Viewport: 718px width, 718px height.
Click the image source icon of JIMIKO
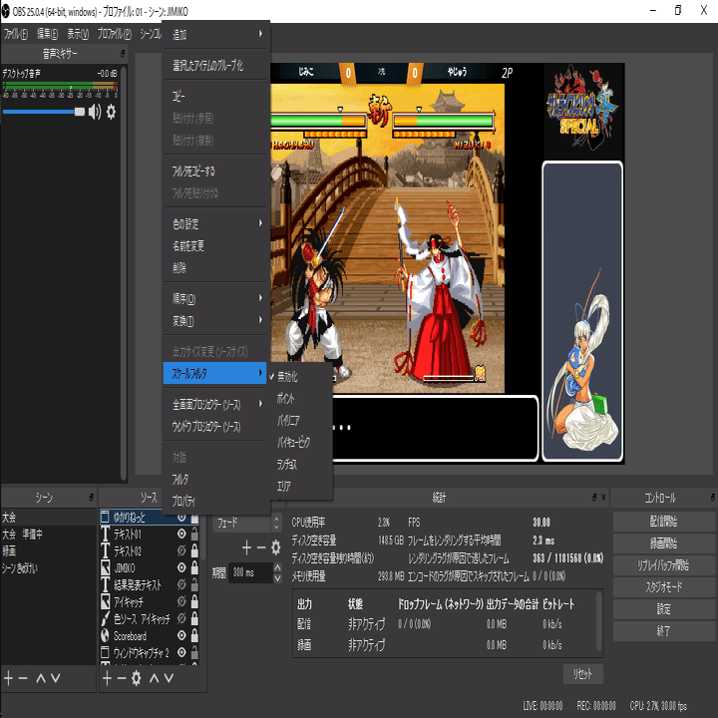point(105,567)
